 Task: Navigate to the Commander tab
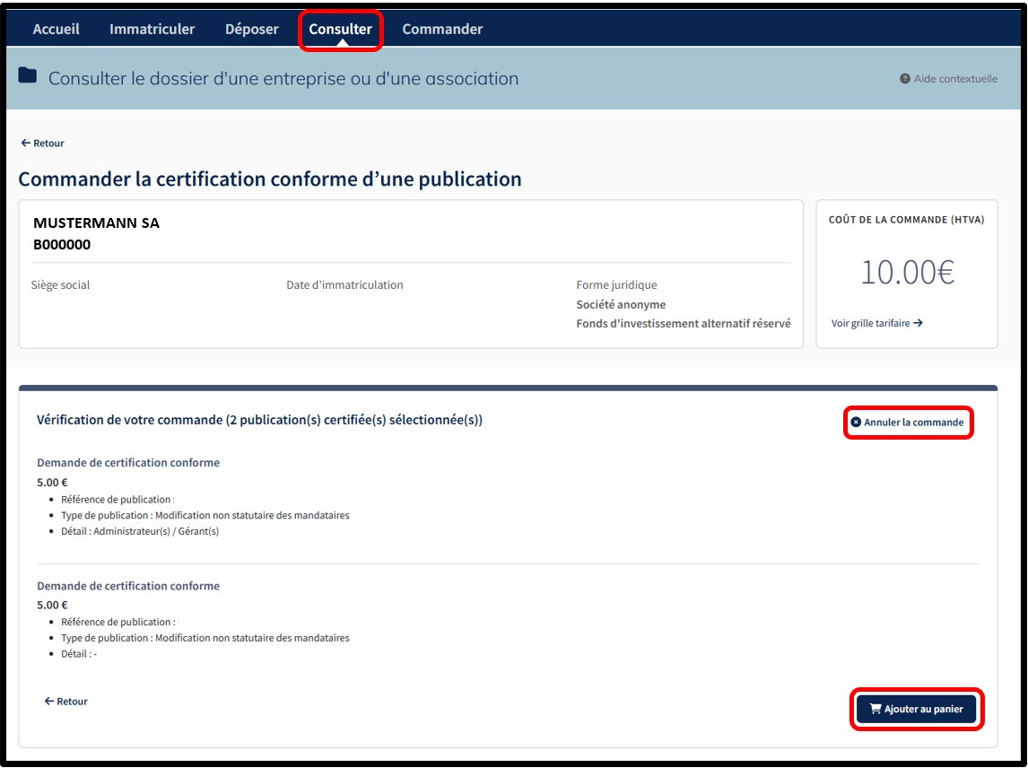[442, 30]
